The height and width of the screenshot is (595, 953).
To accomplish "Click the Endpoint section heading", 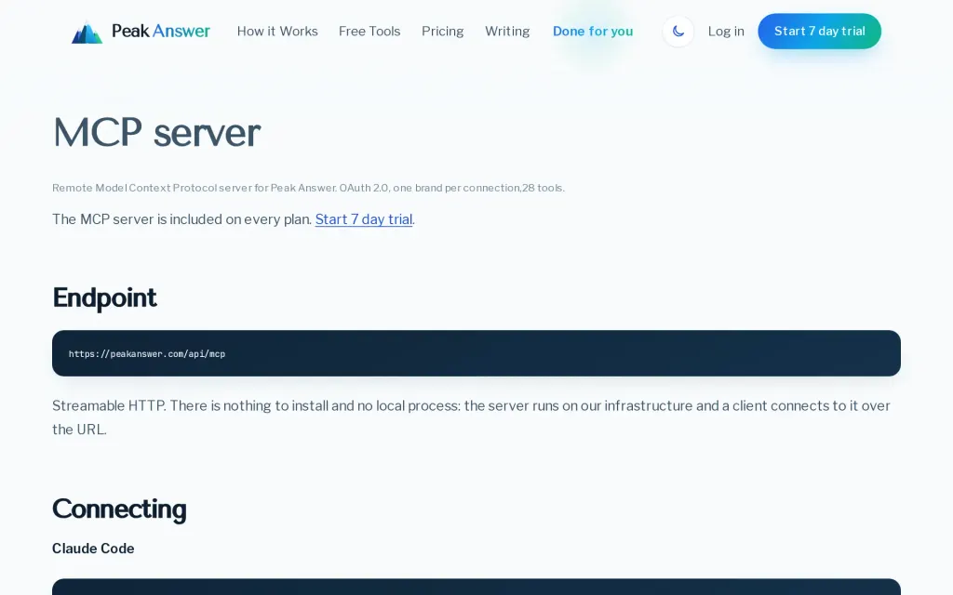I will tap(104, 297).
